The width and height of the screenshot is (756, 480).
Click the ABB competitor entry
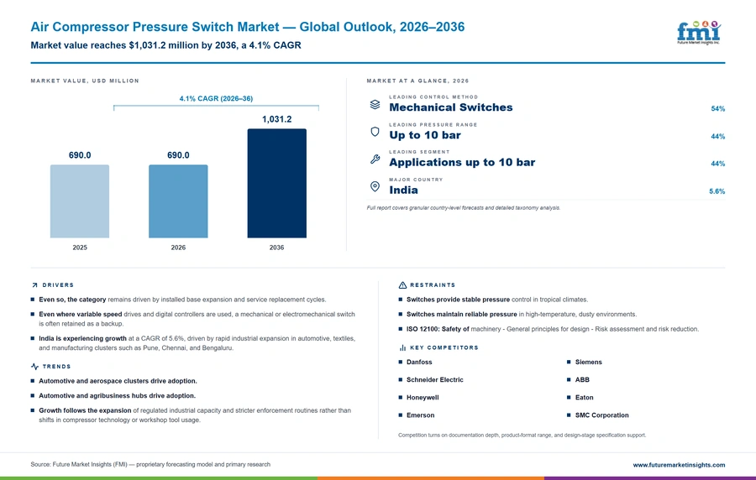click(x=582, y=380)
